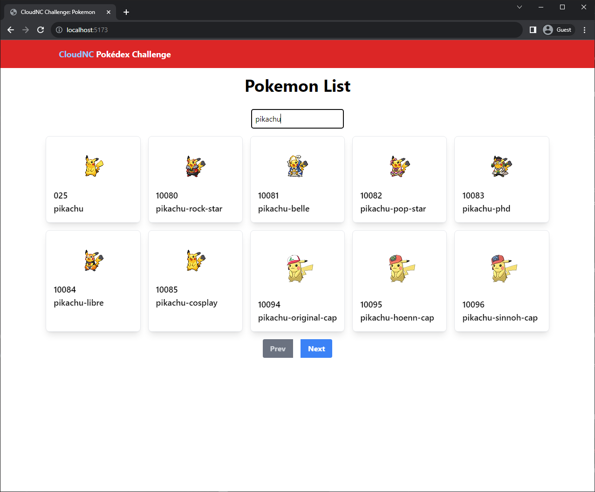Click the pikachu-phd sprite image

pos(501,166)
